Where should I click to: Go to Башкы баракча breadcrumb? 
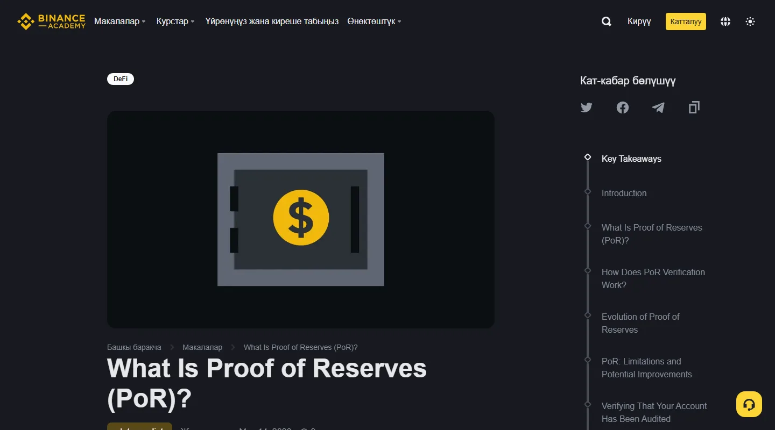tap(134, 347)
